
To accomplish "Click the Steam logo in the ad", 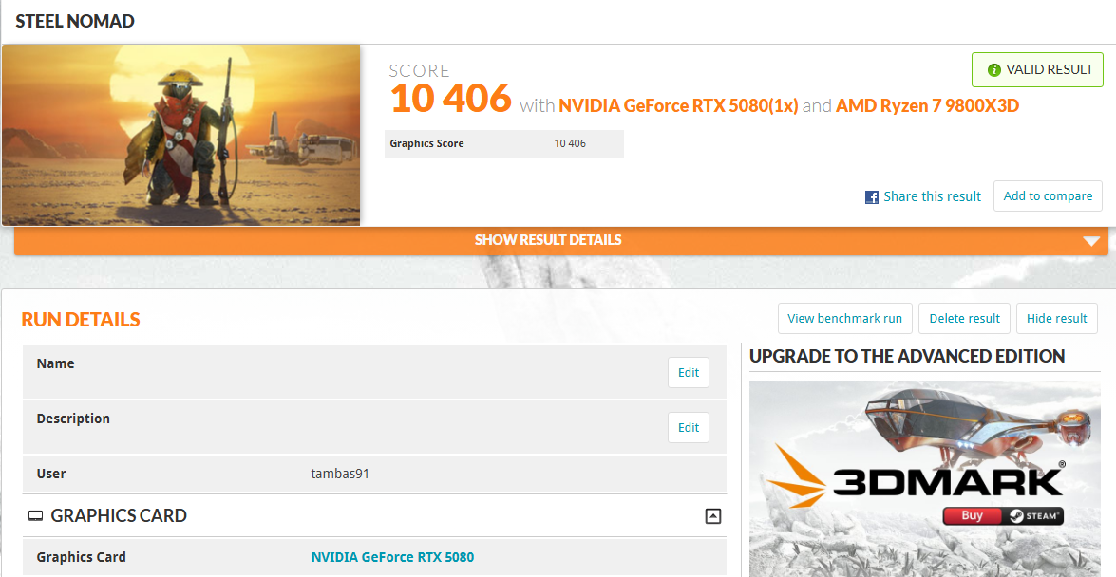I will tap(1032, 516).
